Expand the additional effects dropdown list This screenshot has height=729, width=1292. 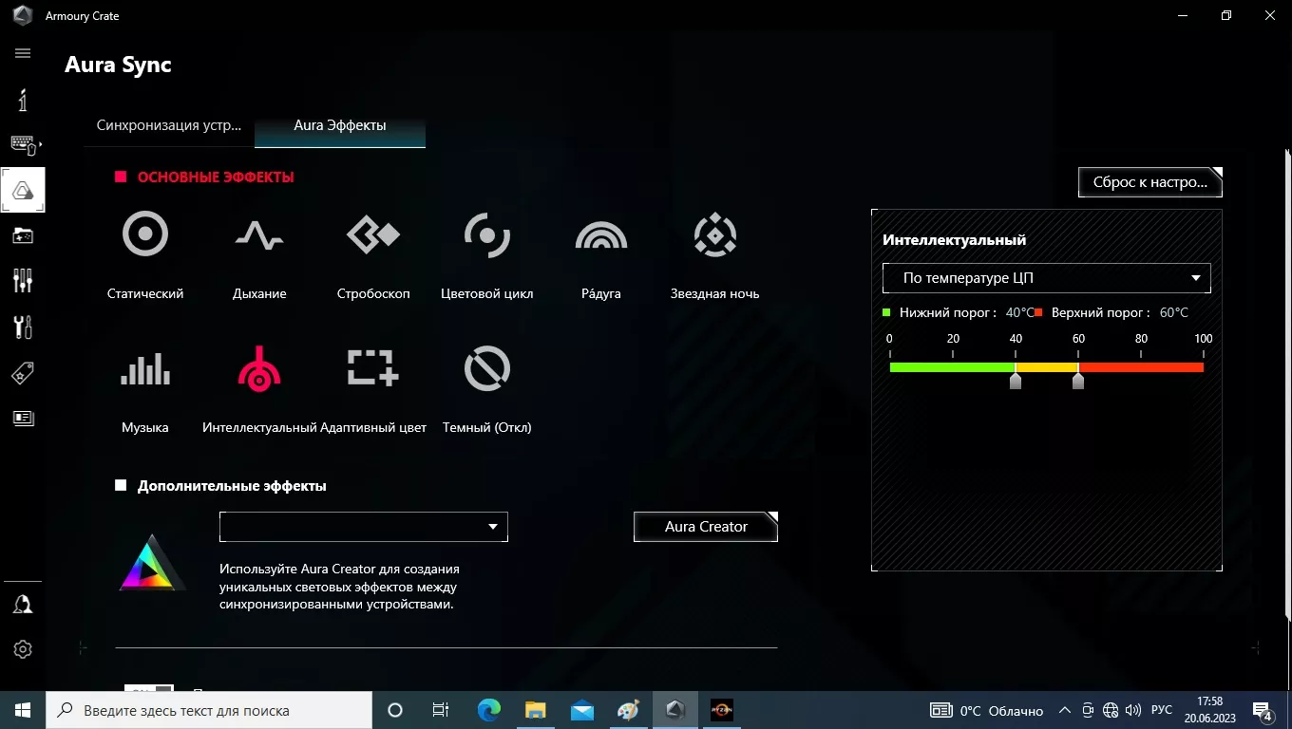pyautogui.click(x=364, y=527)
